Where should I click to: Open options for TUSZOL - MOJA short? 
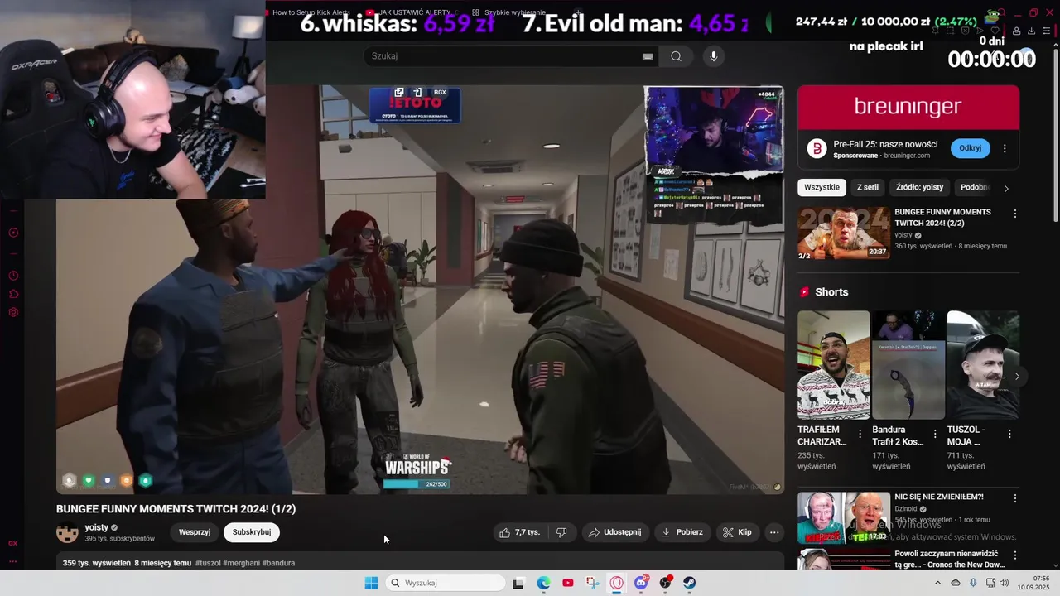pyautogui.click(x=1009, y=434)
